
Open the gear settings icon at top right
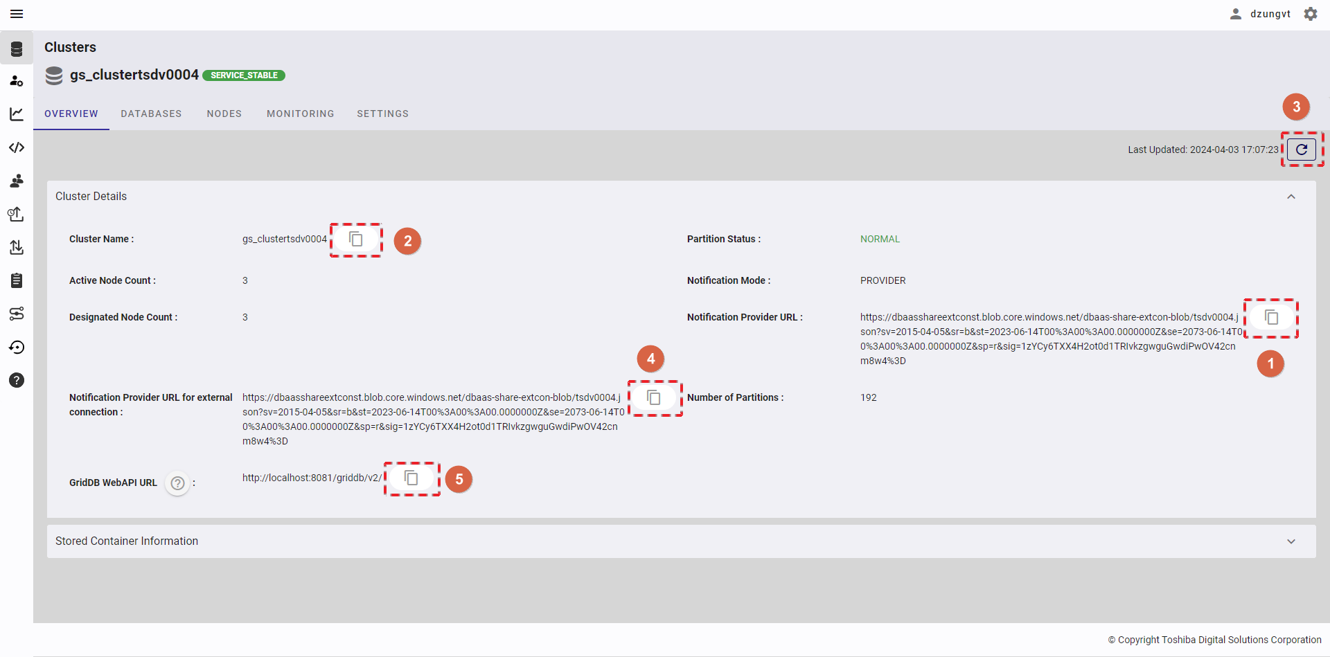[x=1311, y=14]
